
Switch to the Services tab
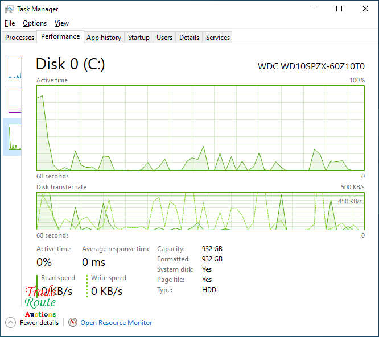click(x=218, y=38)
